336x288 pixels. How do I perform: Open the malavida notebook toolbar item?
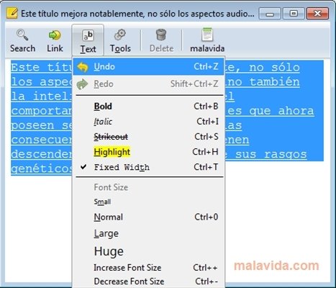tap(207, 40)
